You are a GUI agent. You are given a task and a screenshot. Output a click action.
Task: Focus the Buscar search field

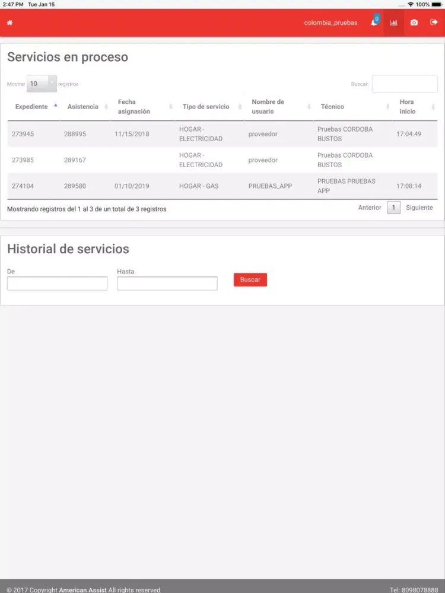405,84
